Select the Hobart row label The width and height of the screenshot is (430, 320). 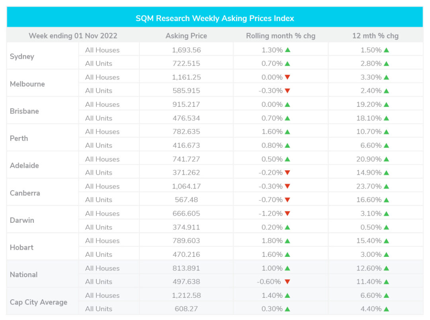(x=21, y=247)
